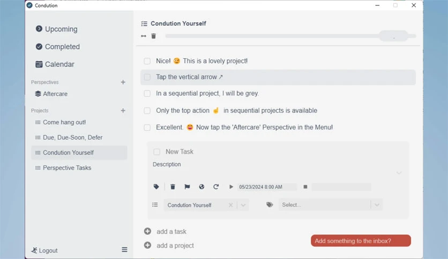This screenshot has width=448, height=259.
Task: Check the New Task checkbox
Action: (x=156, y=152)
